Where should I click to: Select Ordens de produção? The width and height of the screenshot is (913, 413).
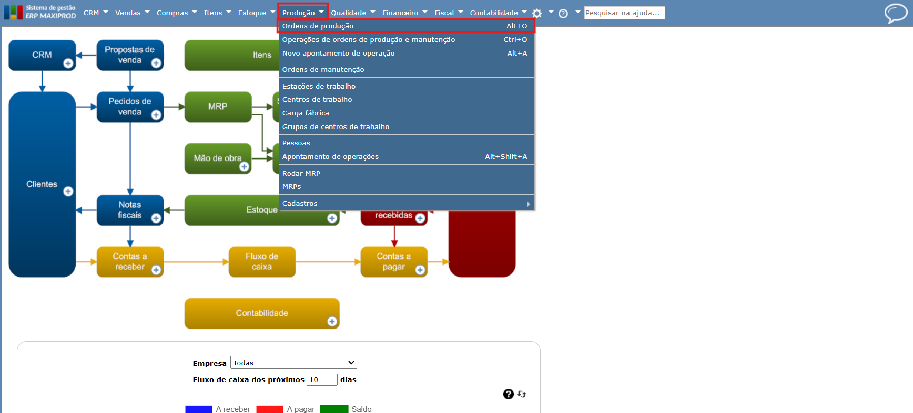[407, 26]
